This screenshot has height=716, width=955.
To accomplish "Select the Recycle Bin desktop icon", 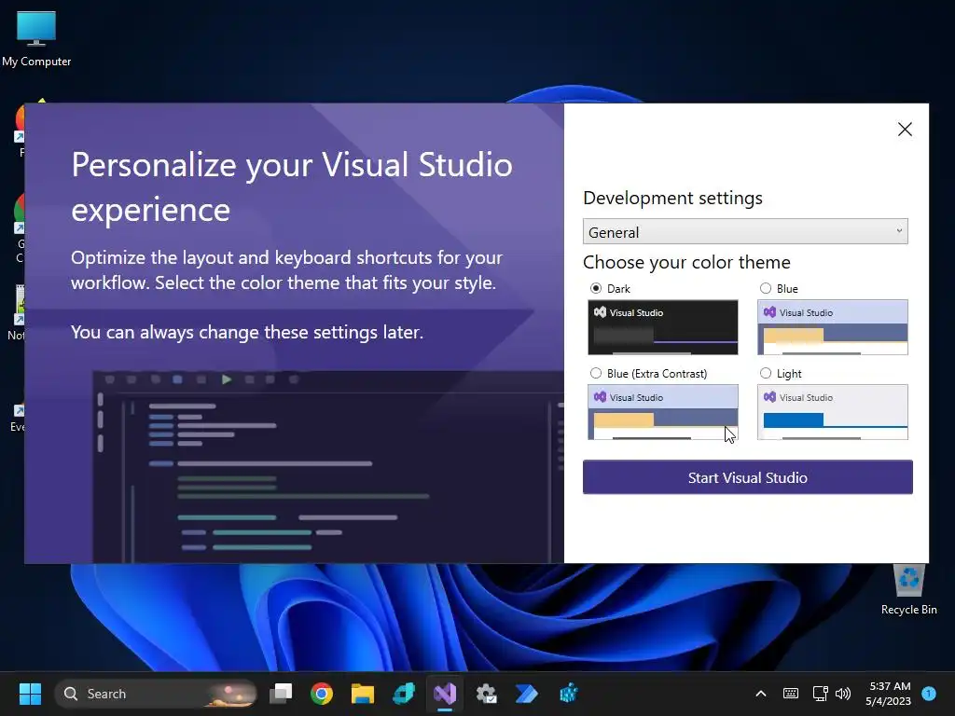I will tap(908, 590).
